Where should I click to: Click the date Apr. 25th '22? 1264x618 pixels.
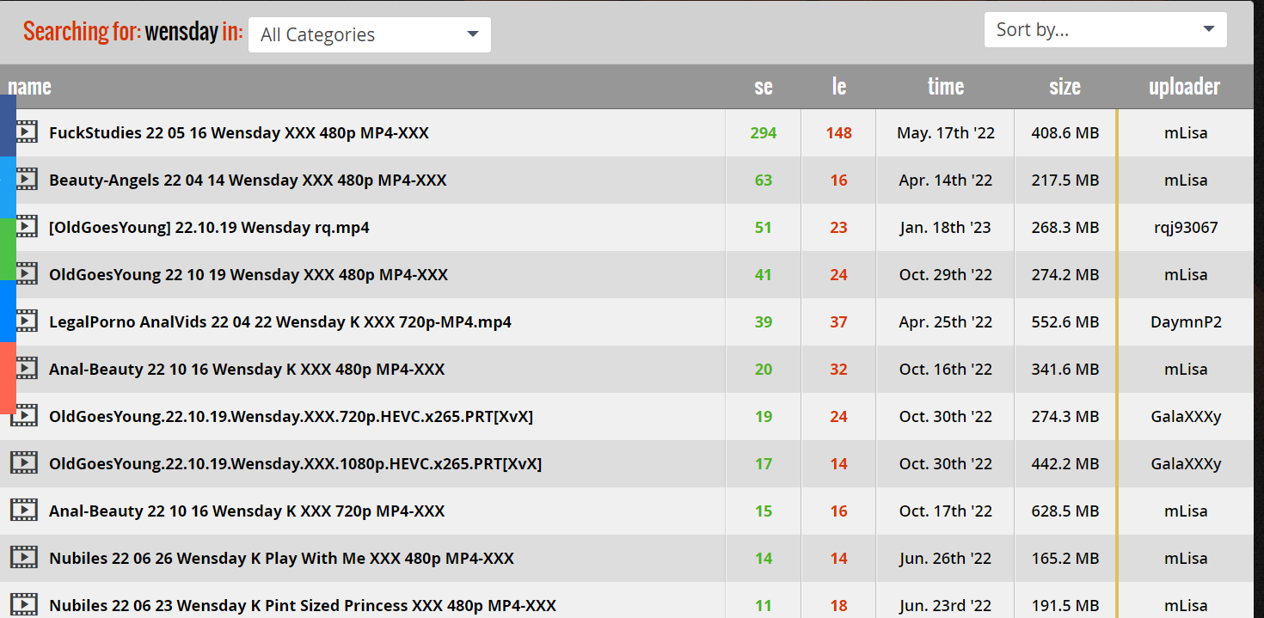coord(946,322)
